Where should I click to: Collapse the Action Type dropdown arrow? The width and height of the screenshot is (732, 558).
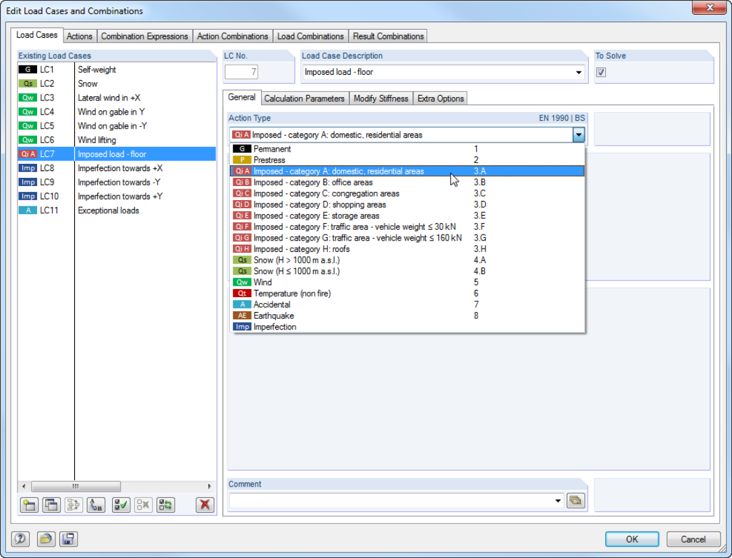(x=578, y=135)
